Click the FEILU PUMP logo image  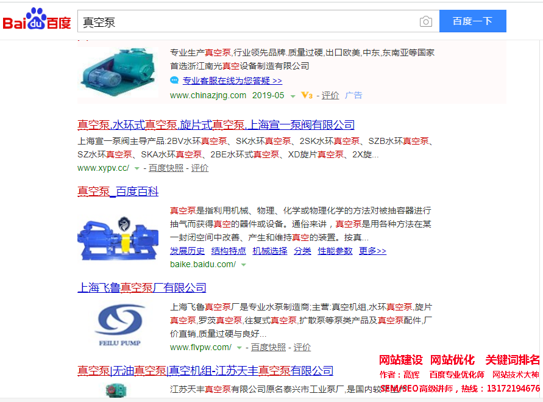pos(119,325)
